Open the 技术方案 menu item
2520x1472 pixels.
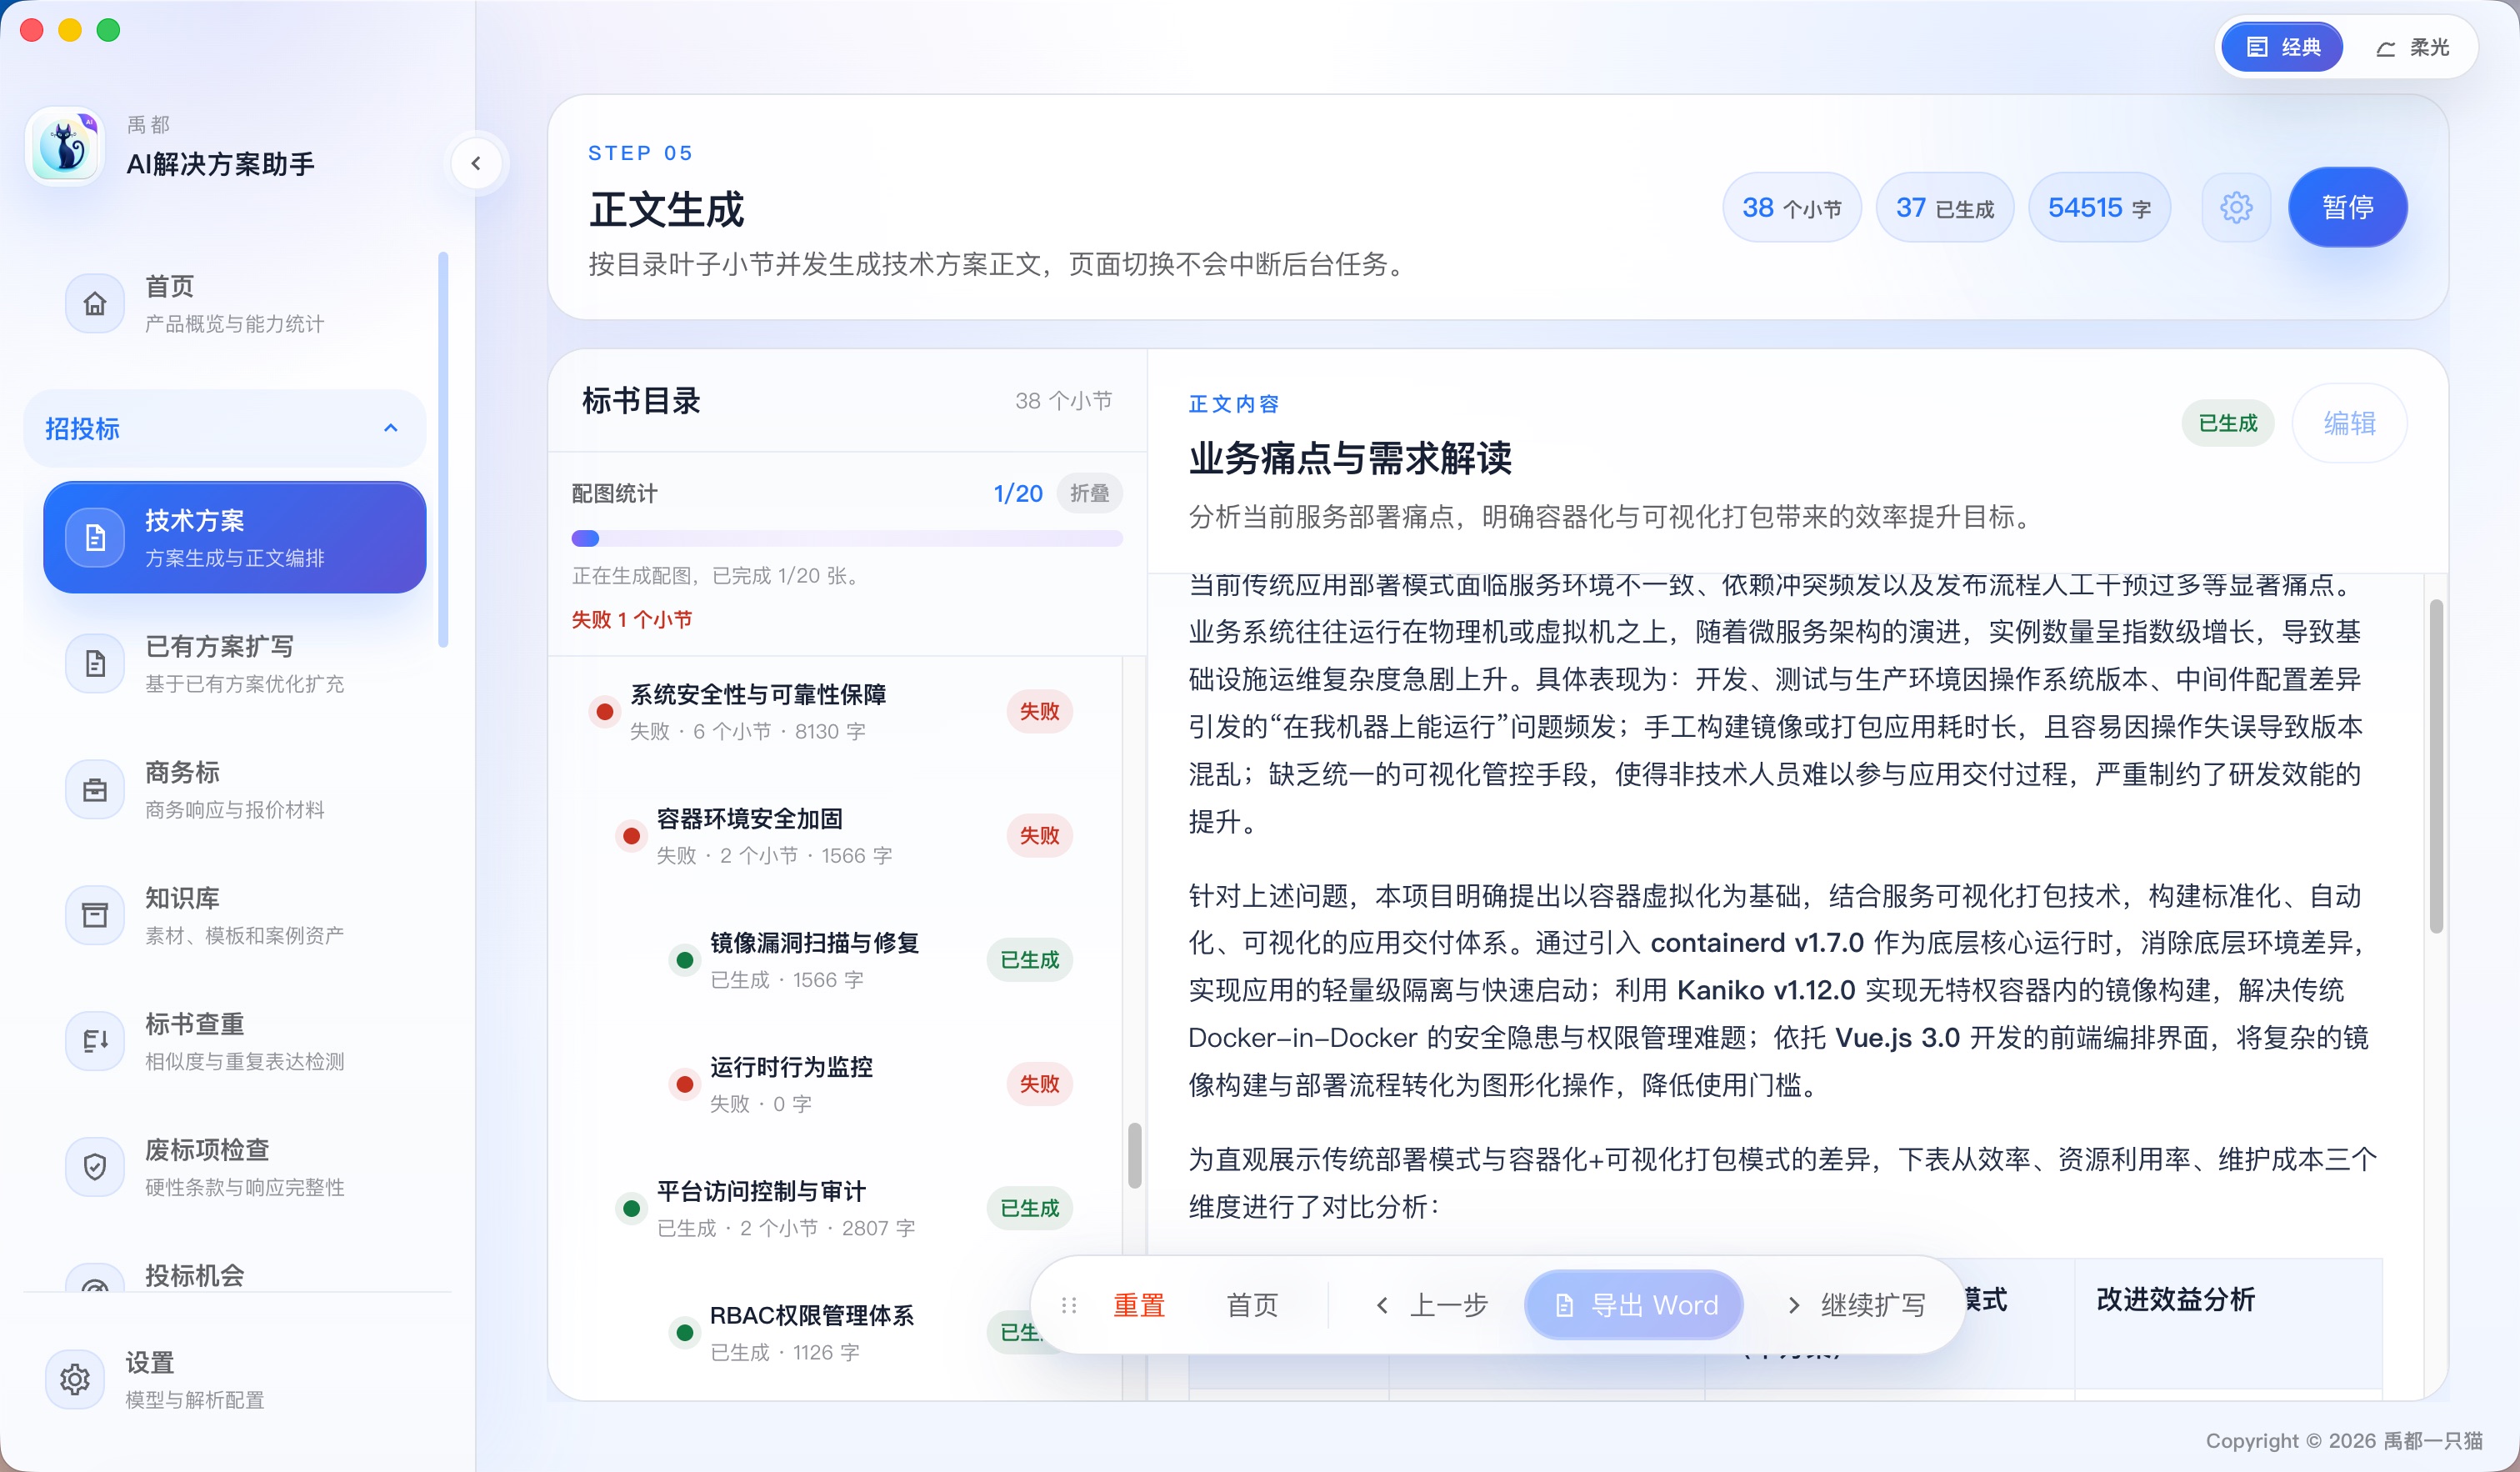point(235,537)
